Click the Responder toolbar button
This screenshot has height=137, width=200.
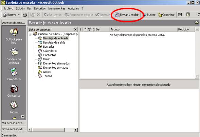(x=53, y=15)
